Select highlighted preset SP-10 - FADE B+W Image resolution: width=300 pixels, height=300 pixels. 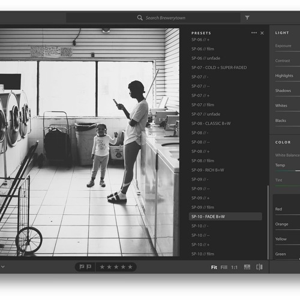point(226,217)
